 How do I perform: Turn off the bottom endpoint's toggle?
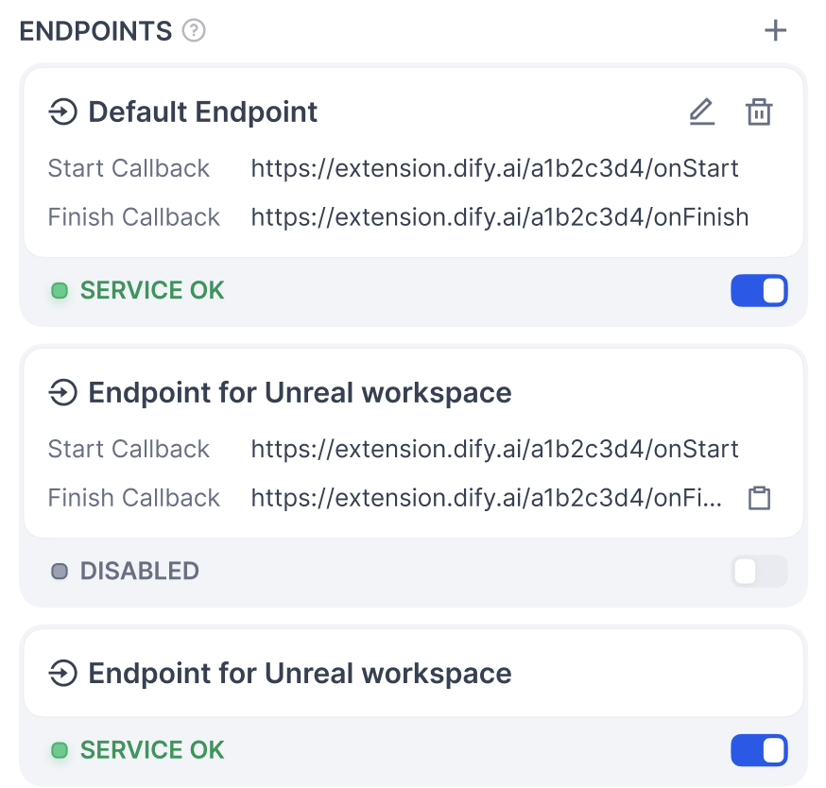759,751
